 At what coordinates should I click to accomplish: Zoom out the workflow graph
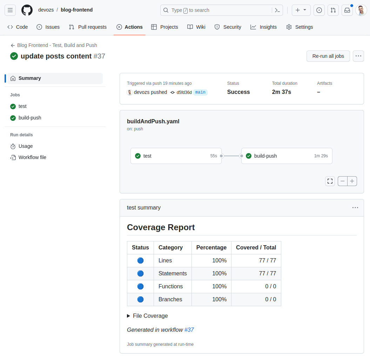coord(343,181)
